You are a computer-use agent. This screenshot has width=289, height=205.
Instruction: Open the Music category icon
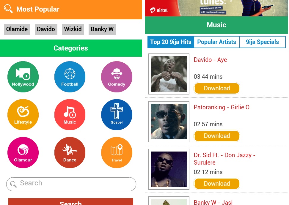[x=70, y=115]
